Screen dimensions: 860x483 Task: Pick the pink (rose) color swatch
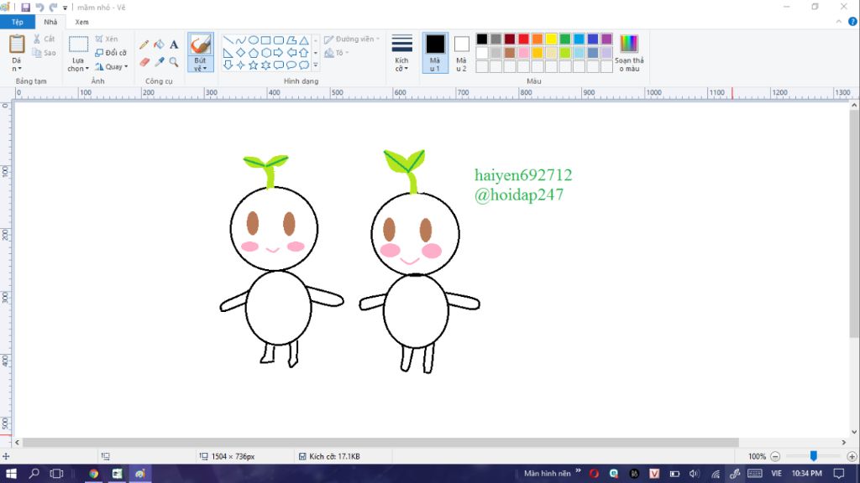(524, 53)
